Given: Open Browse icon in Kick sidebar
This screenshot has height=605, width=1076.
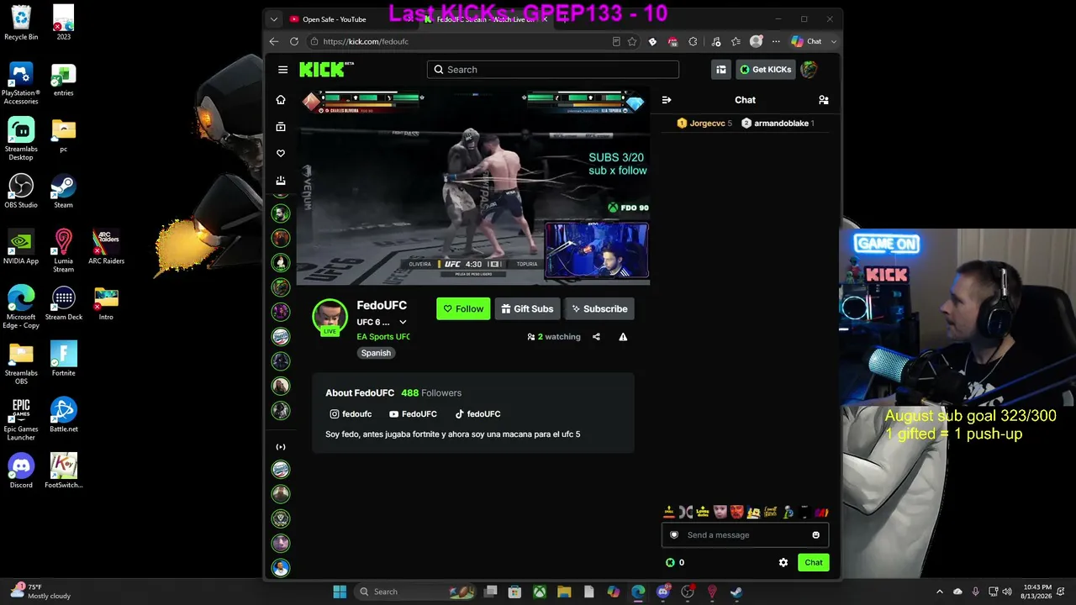Looking at the screenshot, I should [281, 127].
